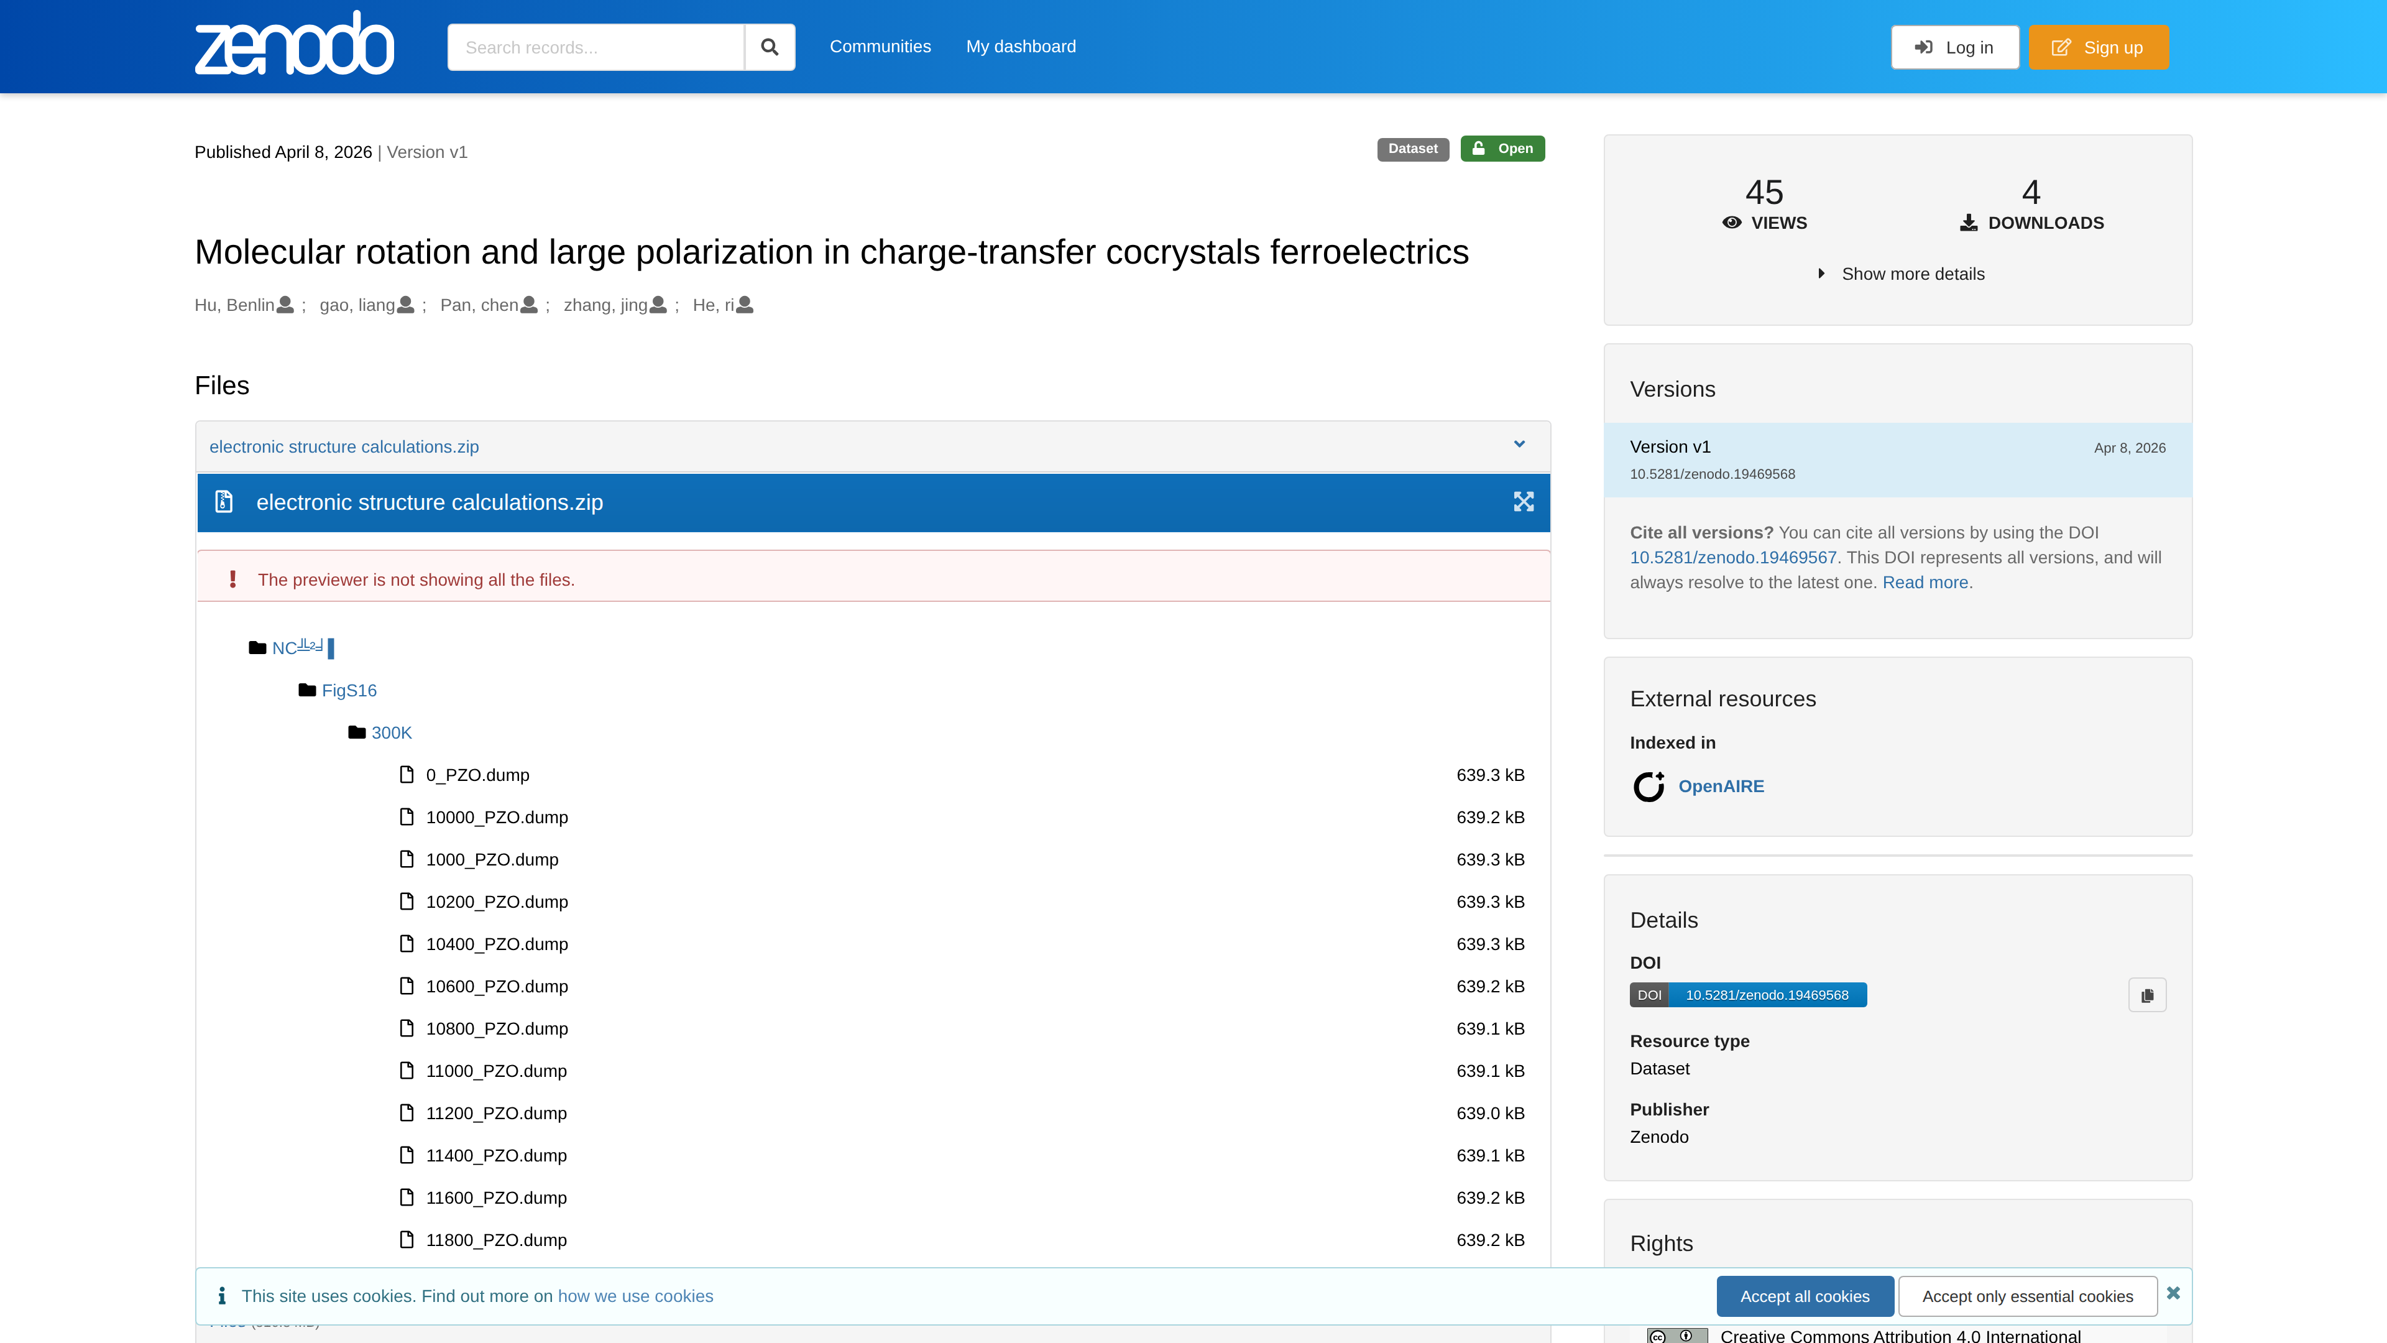Open how we use cookies link
The width and height of the screenshot is (2387, 1343).
pos(635,1296)
